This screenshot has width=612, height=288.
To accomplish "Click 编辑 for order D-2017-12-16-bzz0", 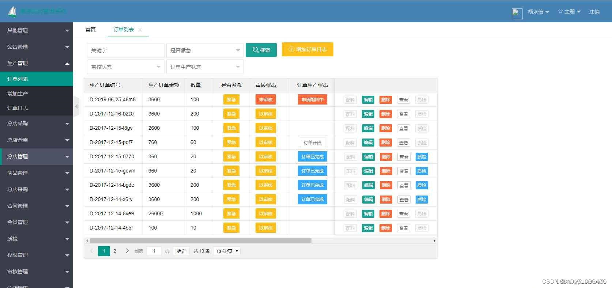I will [368, 114].
